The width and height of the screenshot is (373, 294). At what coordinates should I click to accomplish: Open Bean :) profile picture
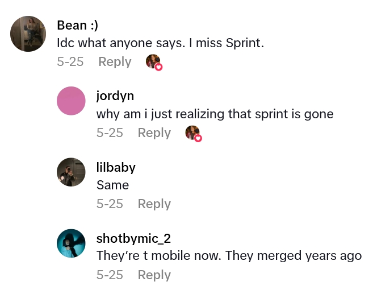tap(28, 34)
